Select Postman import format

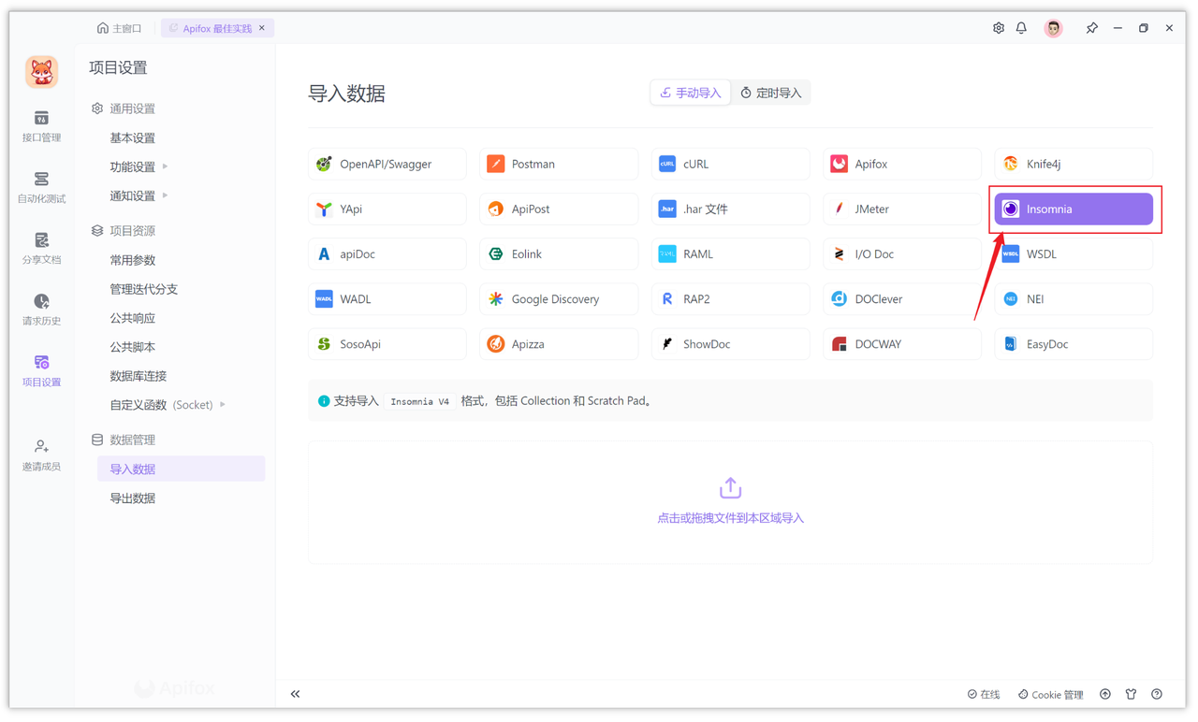pos(559,164)
